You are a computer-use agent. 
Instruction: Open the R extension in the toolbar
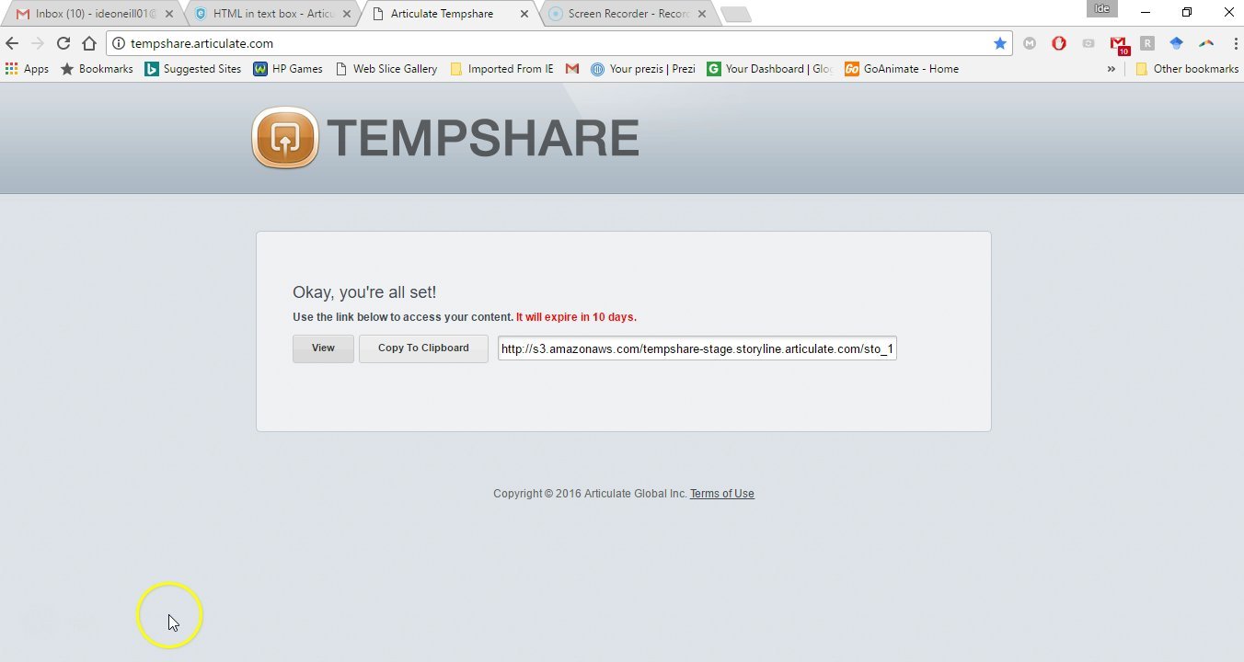(1147, 43)
